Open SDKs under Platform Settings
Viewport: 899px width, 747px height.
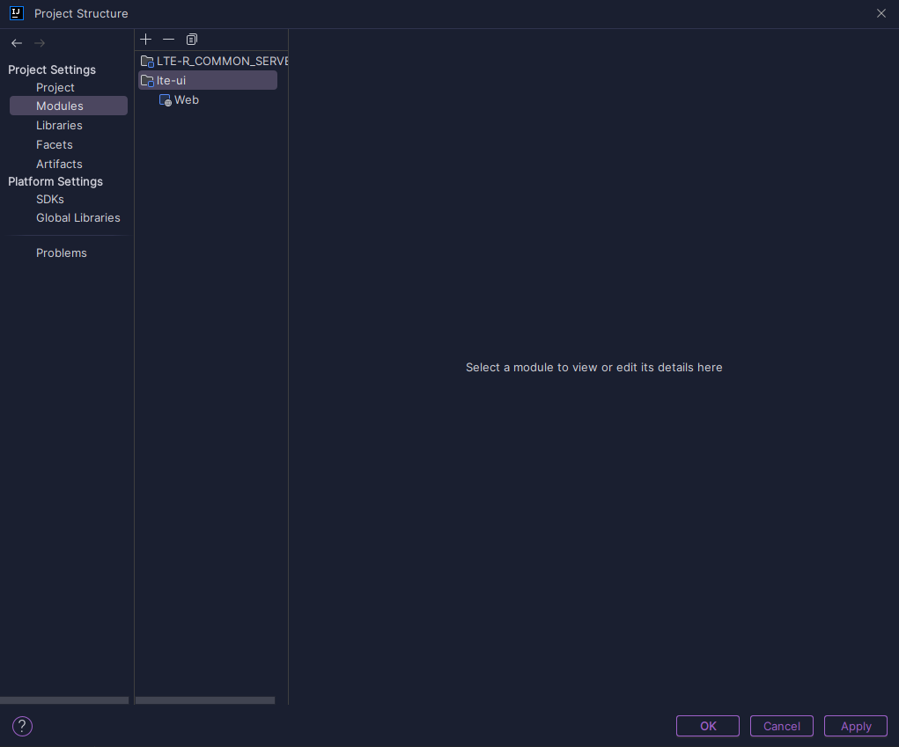point(50,199)
